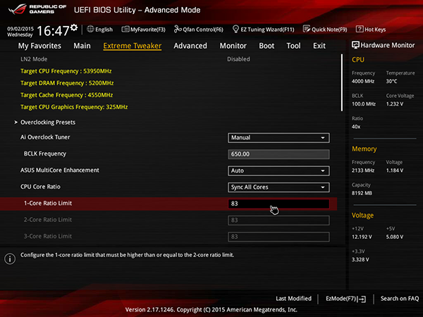Click the CPU frequency 4000 MHz value
Image resolution: width=423 pixels, height=317 pixels.
[363, 82]
